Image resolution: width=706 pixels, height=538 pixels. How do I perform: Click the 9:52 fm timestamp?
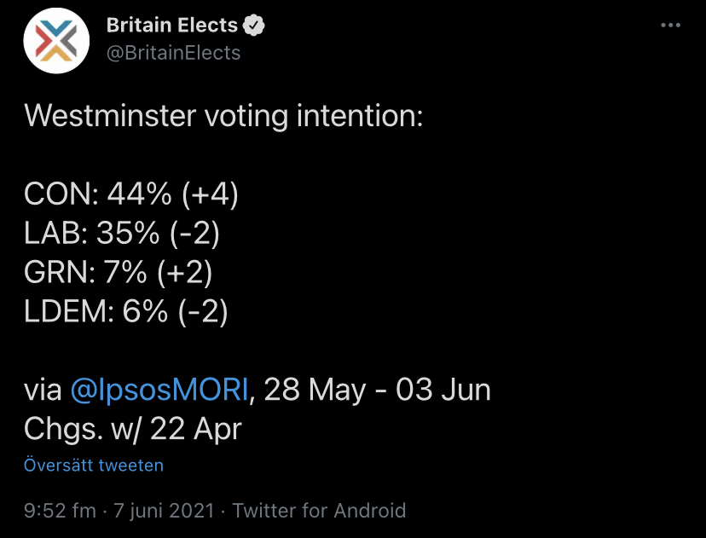pyautogui.click(x=60, y=511)
